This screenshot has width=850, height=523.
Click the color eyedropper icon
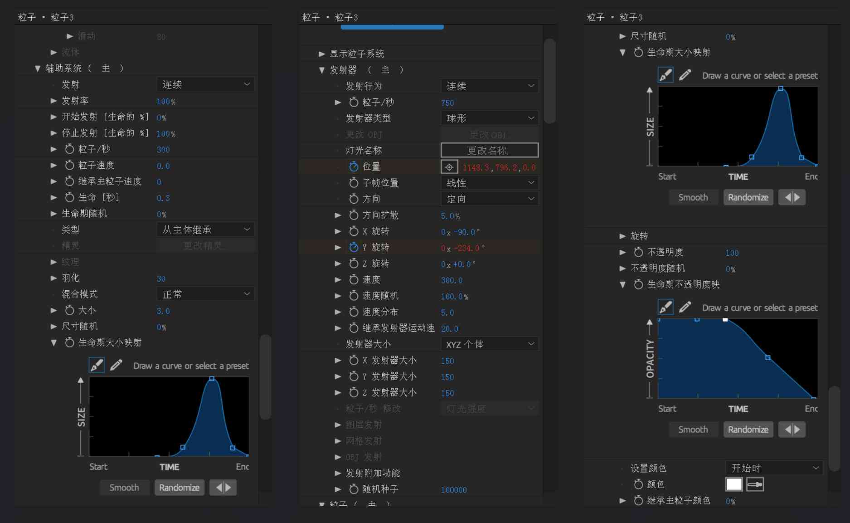coord(755,484)
